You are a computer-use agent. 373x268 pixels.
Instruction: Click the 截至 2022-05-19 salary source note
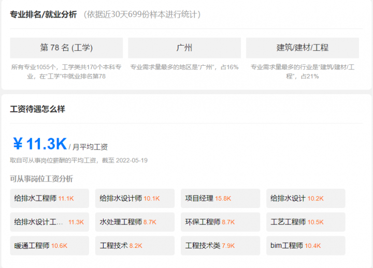79,160
